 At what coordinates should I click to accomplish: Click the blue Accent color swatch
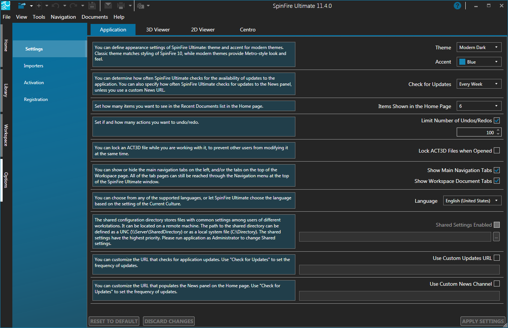click(x=462, y=62)
